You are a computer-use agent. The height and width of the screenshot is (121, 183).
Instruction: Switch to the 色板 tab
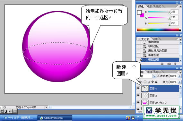[x=150, y=6]
